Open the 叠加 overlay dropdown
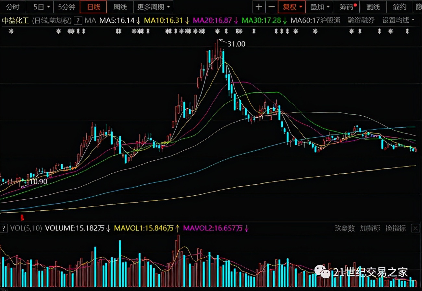This screenshot has width=422, height=291. (320, 7)
